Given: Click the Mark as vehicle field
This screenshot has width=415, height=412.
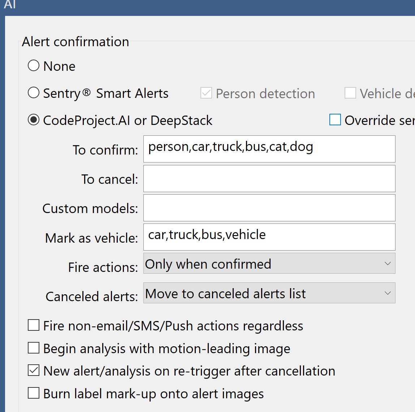Looking at the screenshot, I should tap(269, 237).
